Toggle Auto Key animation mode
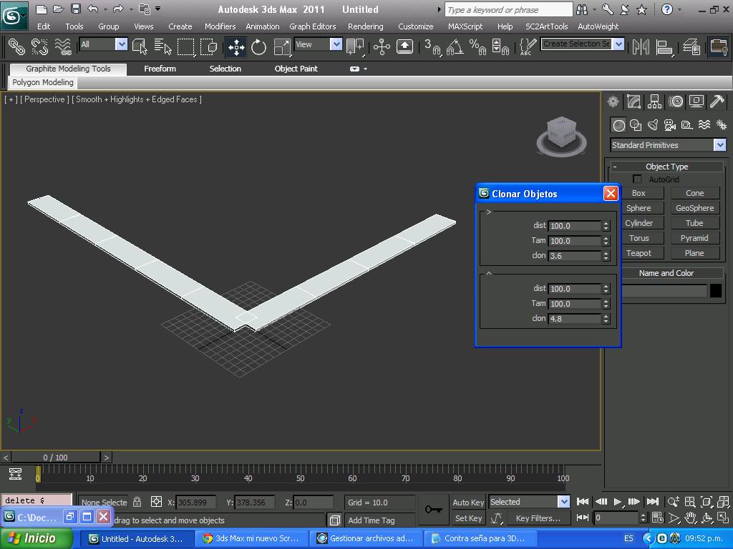Viewport: 733px width, 549px height. pyautogui.click(x=468, y=503)
